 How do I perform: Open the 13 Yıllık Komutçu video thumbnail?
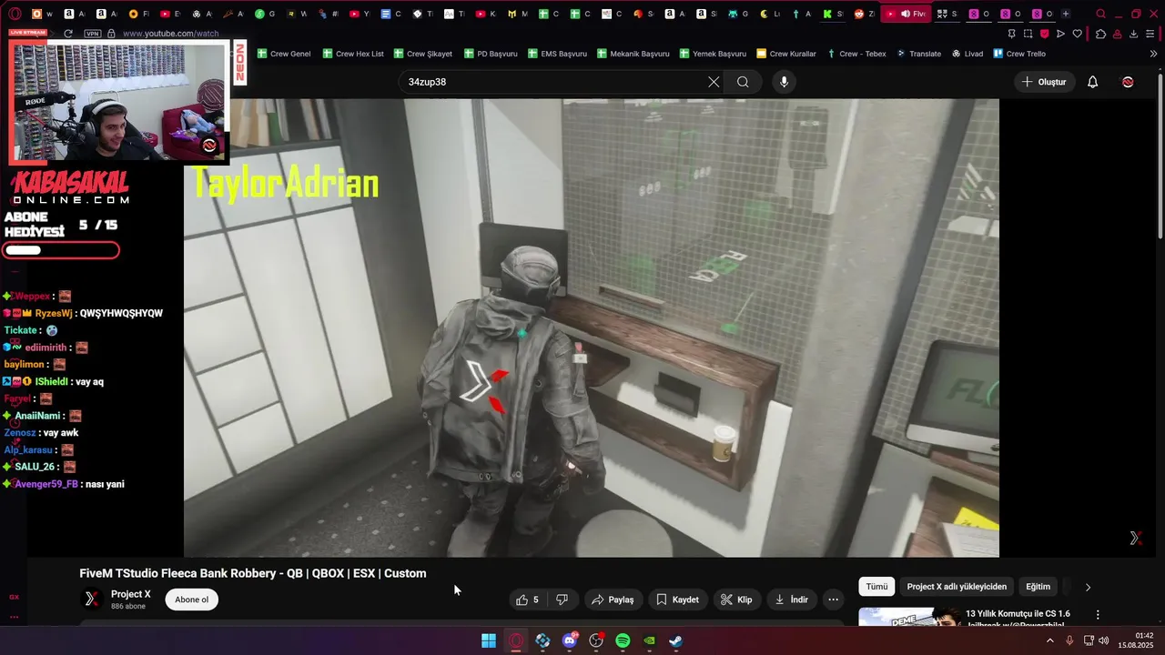[908, 617]
